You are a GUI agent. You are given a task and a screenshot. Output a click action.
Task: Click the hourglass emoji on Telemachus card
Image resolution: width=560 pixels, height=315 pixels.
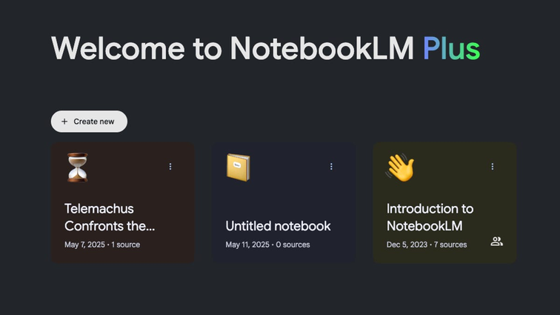click(x=78, y=168)
